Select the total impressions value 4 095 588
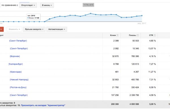The image size is (170, 110). [x=134, y=104]
